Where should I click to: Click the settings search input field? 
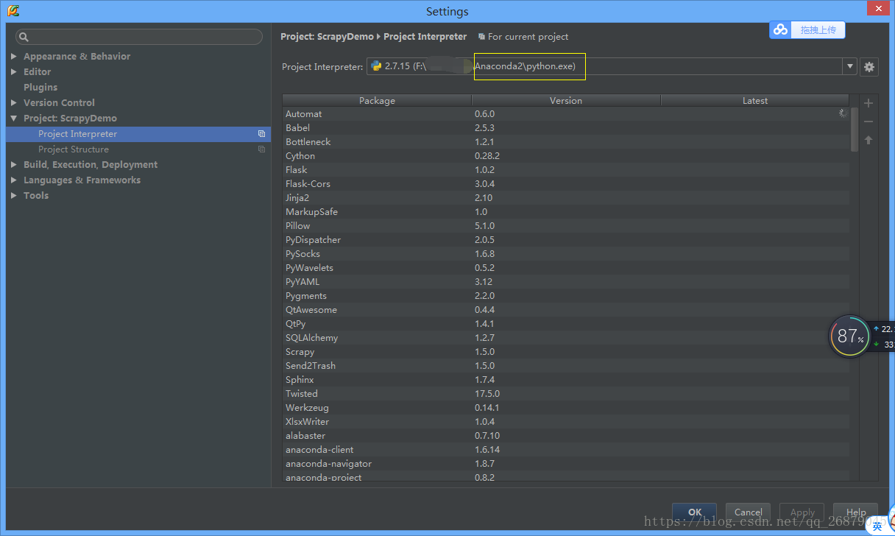139,37
